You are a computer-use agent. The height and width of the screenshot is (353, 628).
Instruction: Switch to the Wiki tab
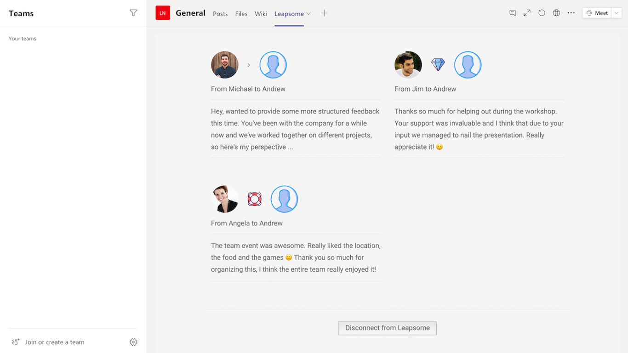coord(261,14)
